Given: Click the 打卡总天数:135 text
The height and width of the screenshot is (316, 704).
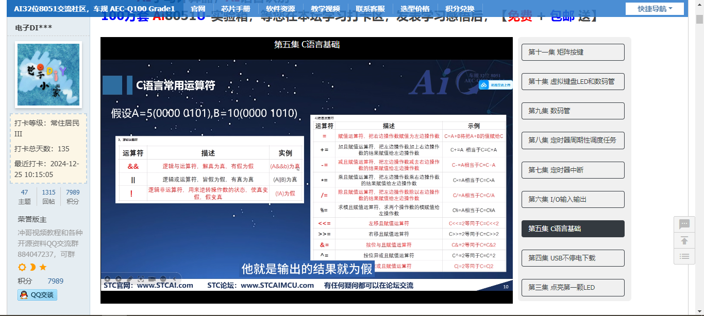Looking at the screenshot, I should 42,149.
